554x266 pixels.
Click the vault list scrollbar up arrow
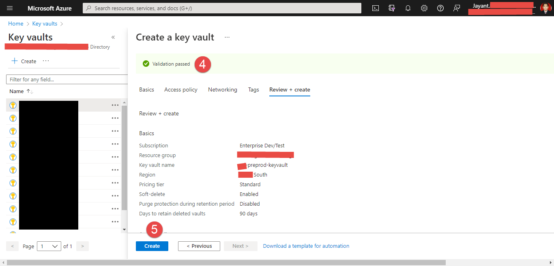click(x=125, y=102)
